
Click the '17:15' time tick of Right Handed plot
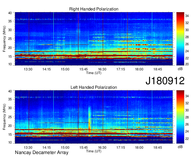121,69
